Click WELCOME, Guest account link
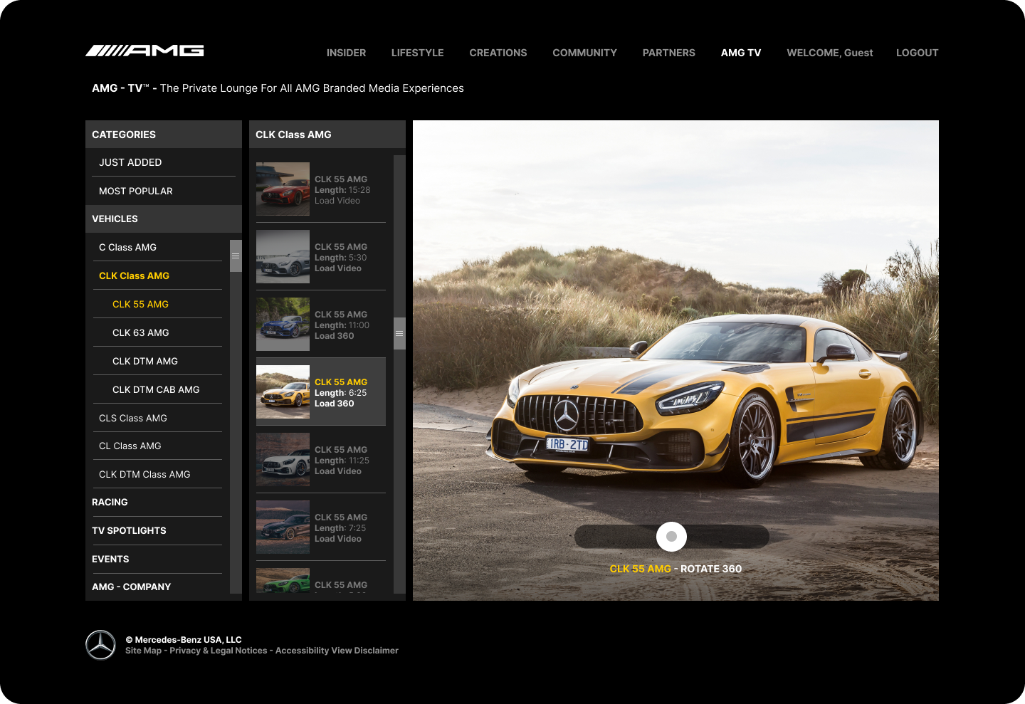This screenshot has height=704, width=1025. tap(829, 53)
